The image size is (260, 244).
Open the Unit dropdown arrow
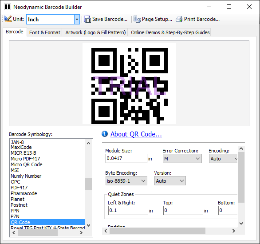point(77,19)
